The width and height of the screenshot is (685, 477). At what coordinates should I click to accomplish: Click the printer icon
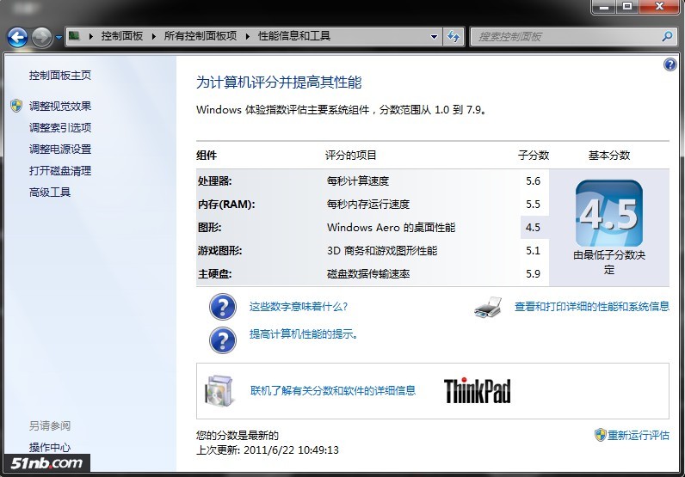(488, 307)
